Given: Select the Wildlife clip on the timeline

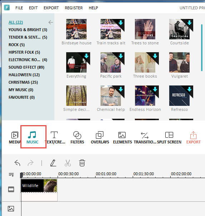Looking at the screenshot, I should coord(39,186).
